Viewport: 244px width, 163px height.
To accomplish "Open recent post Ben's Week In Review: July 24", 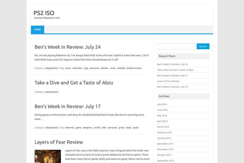I will coord(172,64).
